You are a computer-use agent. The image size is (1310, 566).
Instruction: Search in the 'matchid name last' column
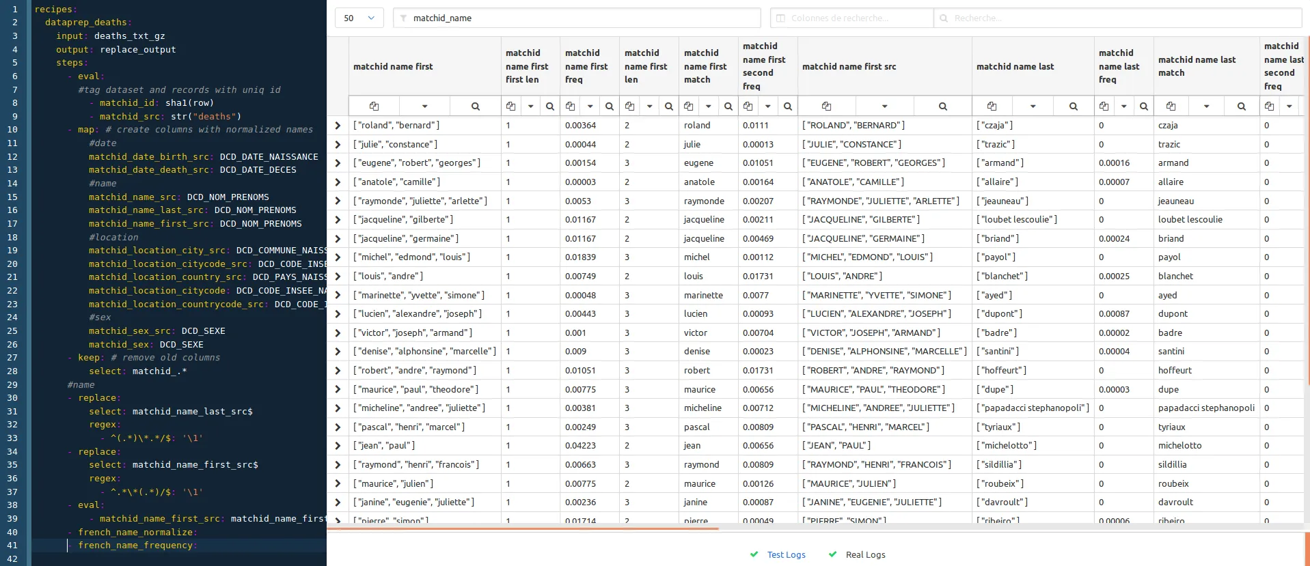click(x=1074, y=106)
